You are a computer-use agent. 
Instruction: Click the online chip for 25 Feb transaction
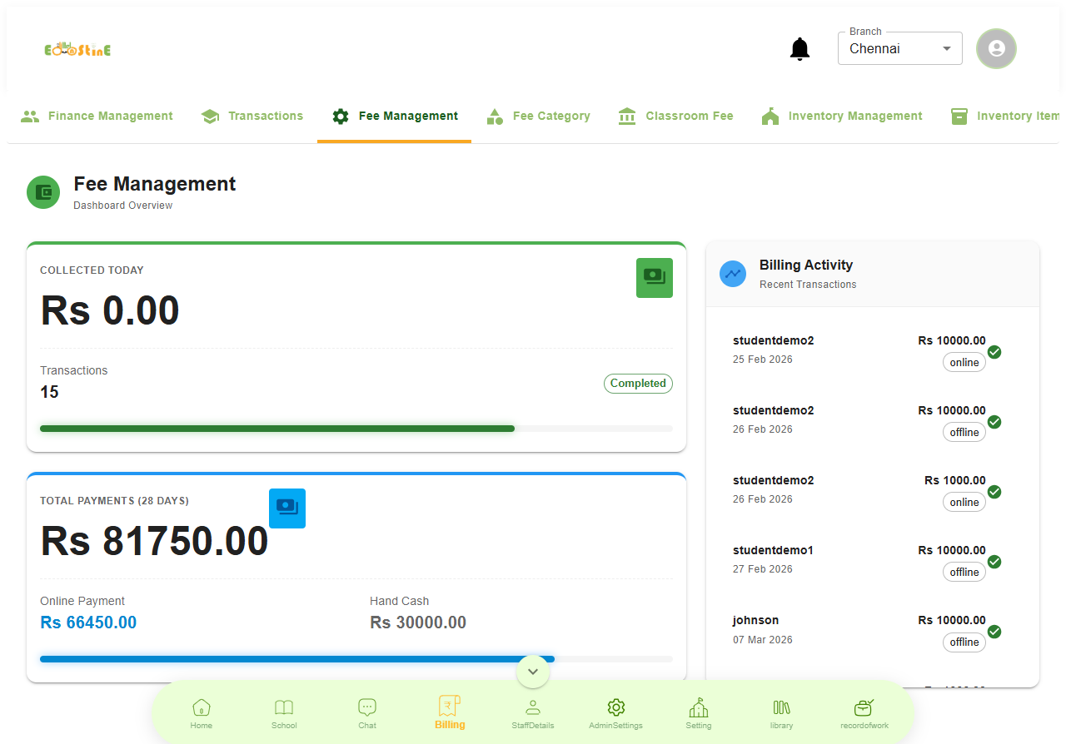pyautogui.click(x=964, y=363)
